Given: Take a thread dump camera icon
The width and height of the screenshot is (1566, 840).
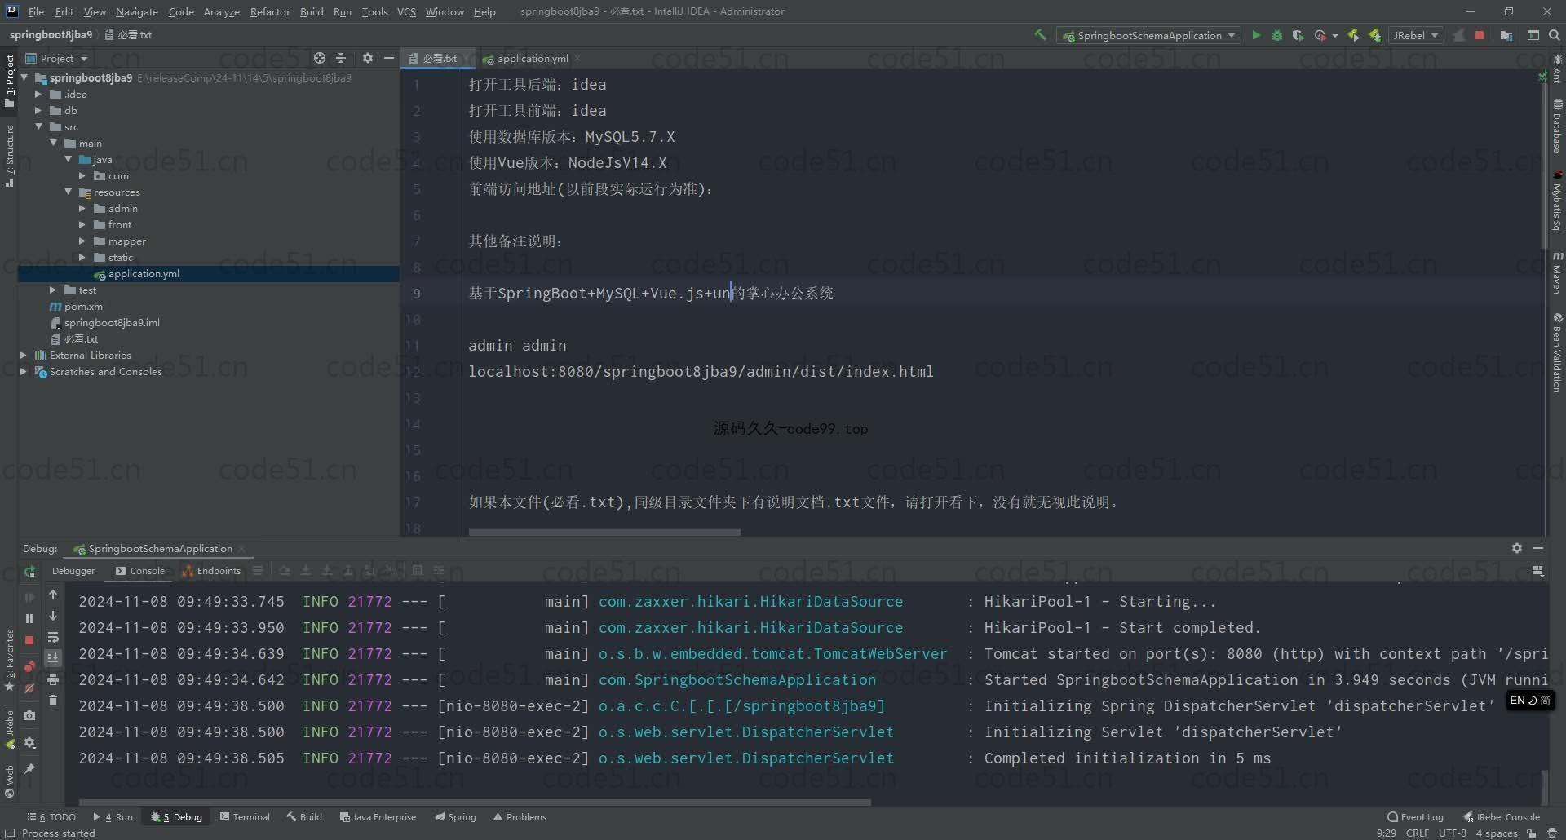Looking at the screenshot, I should tap(29, 715).
